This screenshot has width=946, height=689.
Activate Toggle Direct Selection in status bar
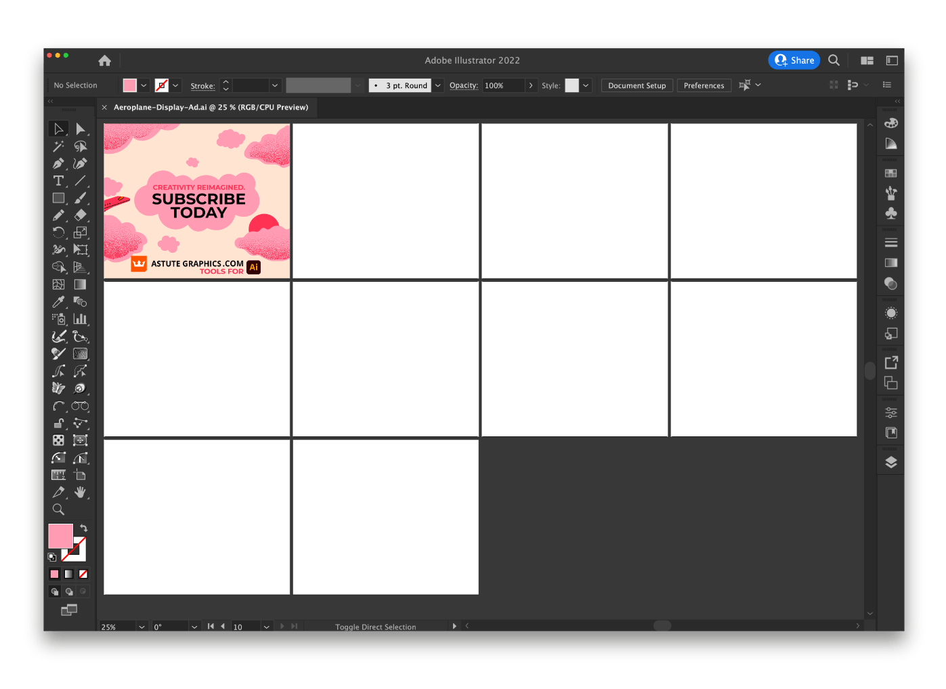[x=376, y=626]
